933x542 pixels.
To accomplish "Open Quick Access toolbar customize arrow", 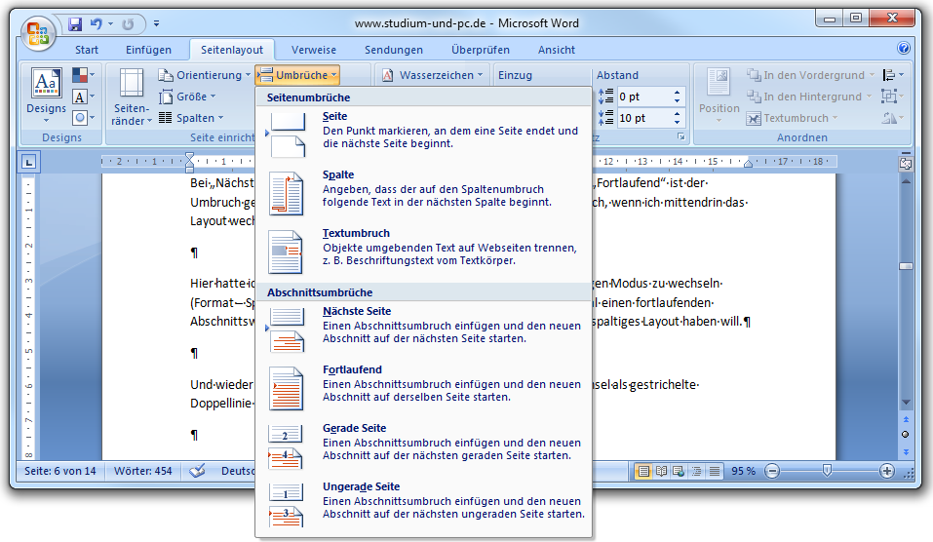I will (x=156, y=23).
